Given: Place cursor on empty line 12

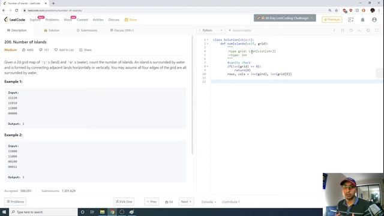Looking at the screenshot, I should click(296, 82).
